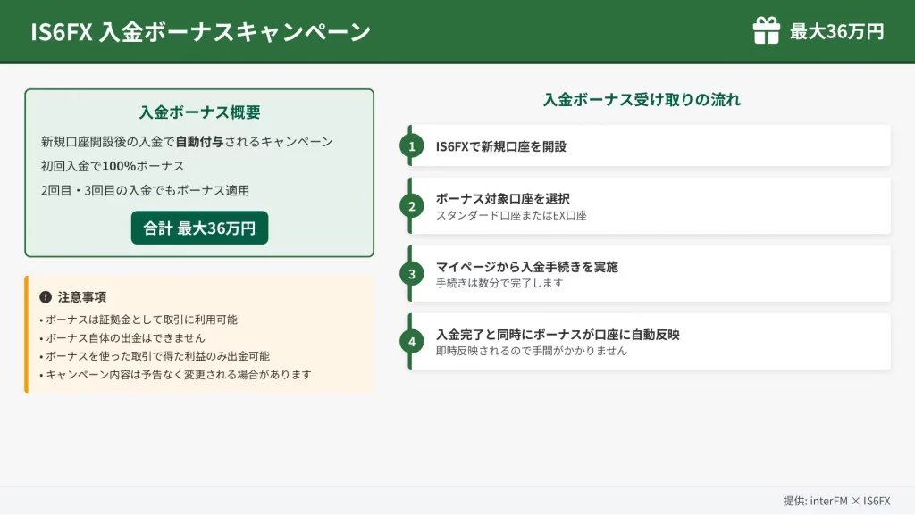Image resolution: width=915 pixels, height=515 pixels.
Task: Click the ボーナス自体の出金はできません note
Action: click(x=122, y=337)
